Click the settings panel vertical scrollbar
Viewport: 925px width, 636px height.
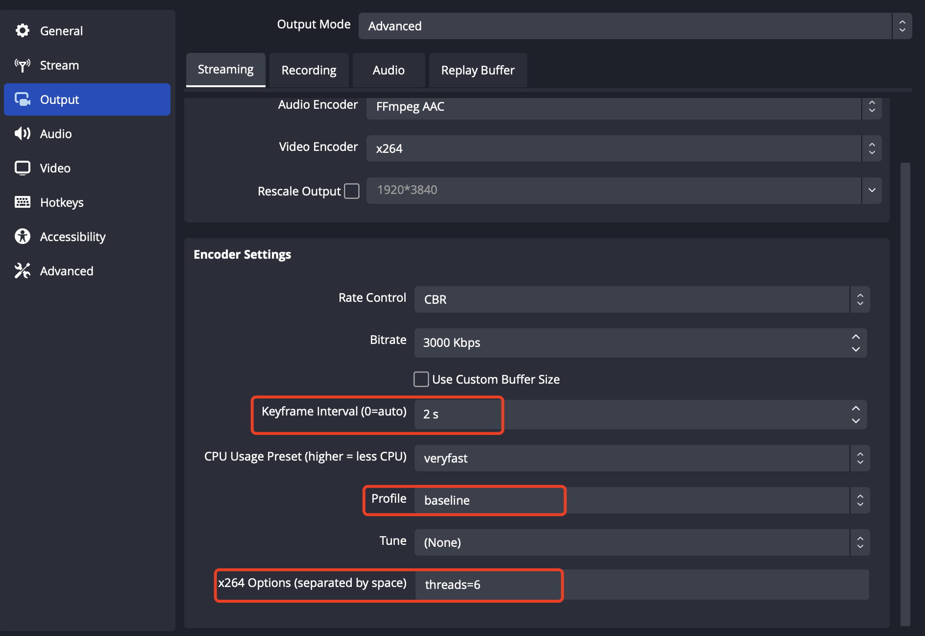pyautogui.click(x=905, y=394)
